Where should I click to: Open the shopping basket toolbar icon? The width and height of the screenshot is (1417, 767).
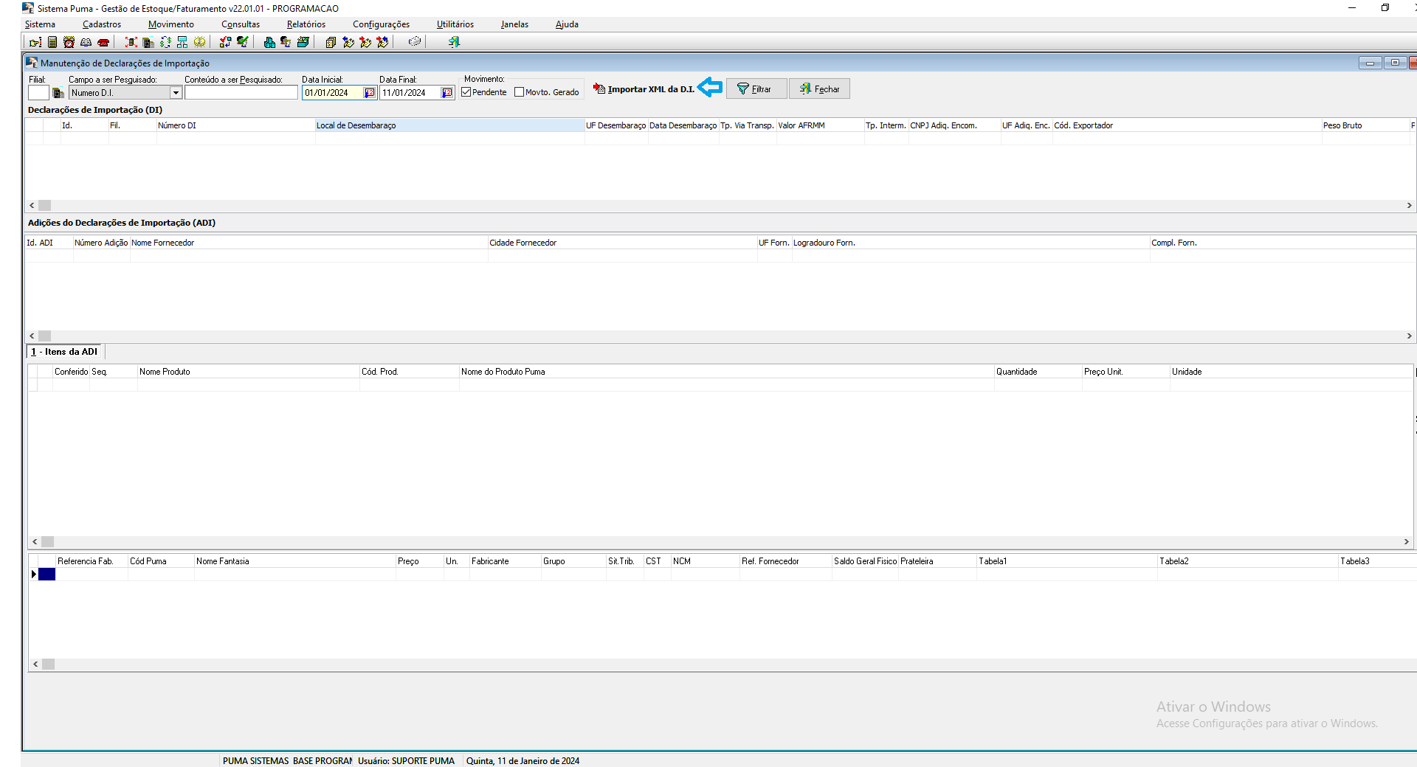pos(303,42)
